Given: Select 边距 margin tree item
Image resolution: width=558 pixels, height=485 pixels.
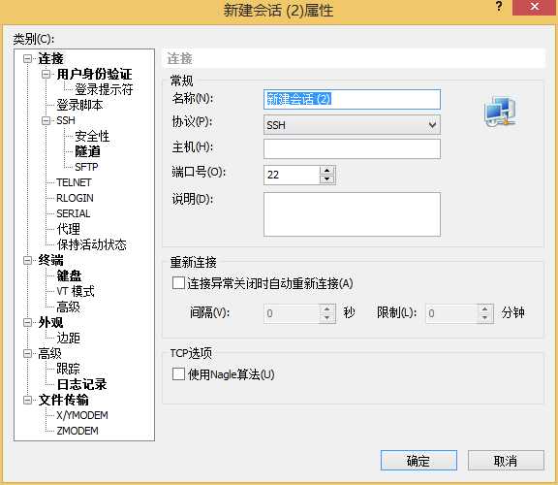Looking at the screenshot, I should (69, 338).
